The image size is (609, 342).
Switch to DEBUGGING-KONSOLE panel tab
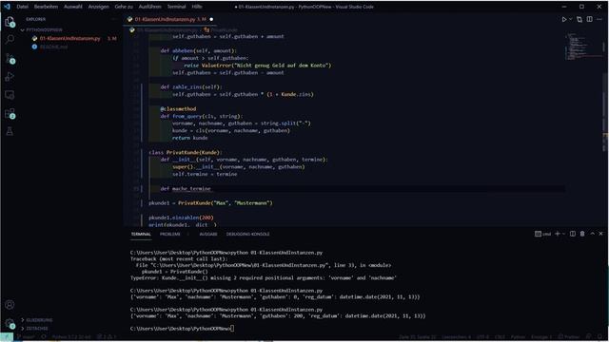pos(247,235)
